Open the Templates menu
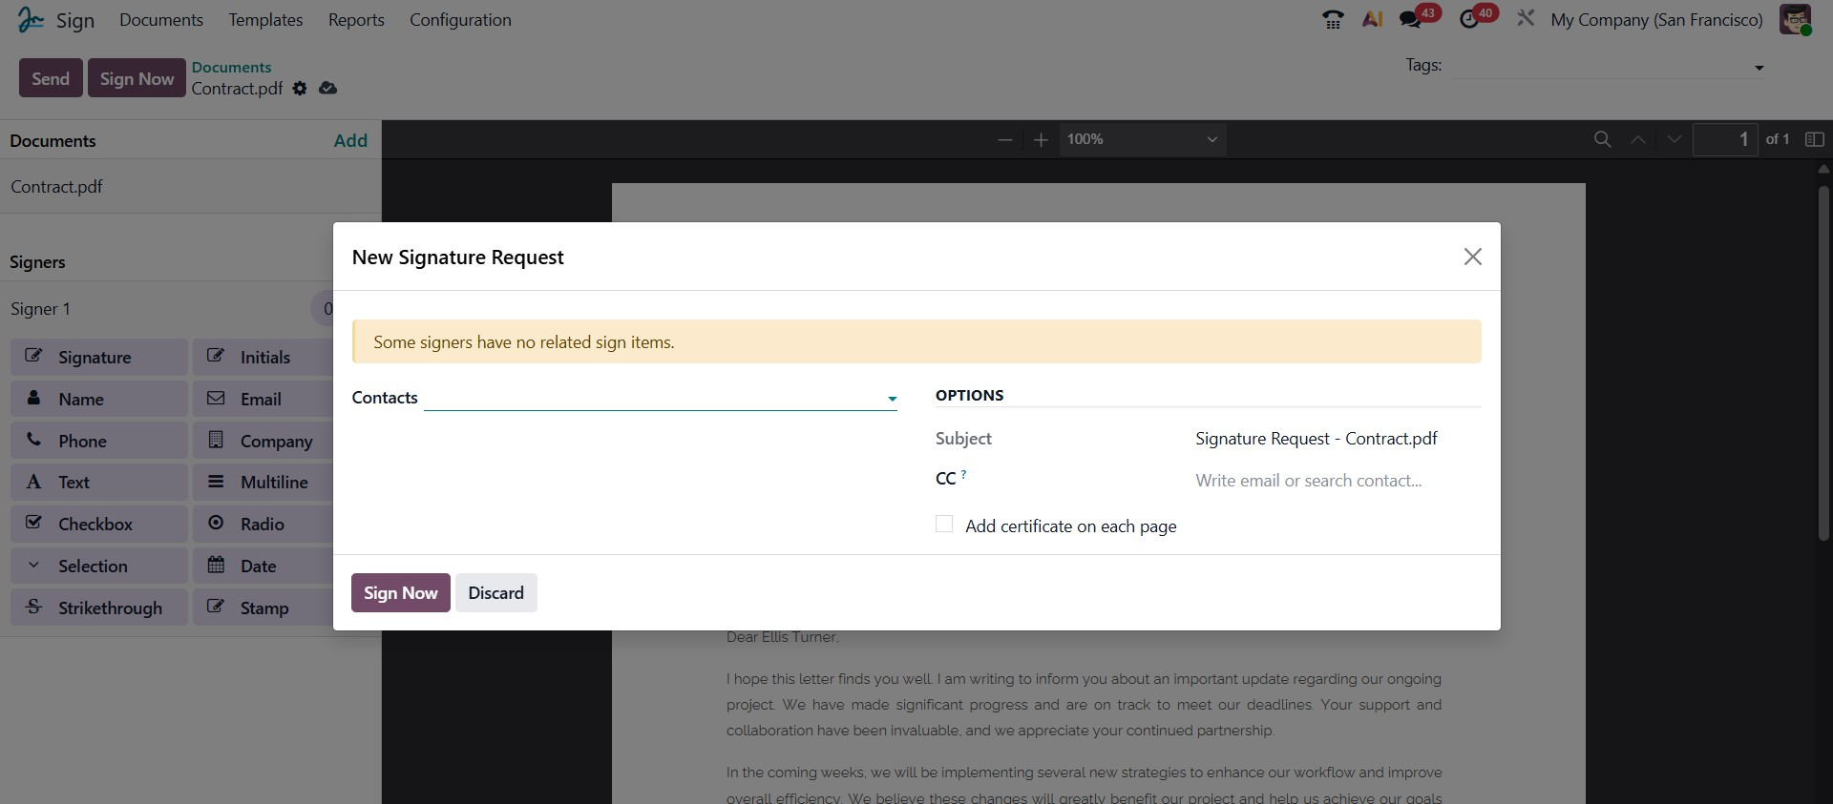Screen dimensions: 1833x804 (x=265, y=20)
